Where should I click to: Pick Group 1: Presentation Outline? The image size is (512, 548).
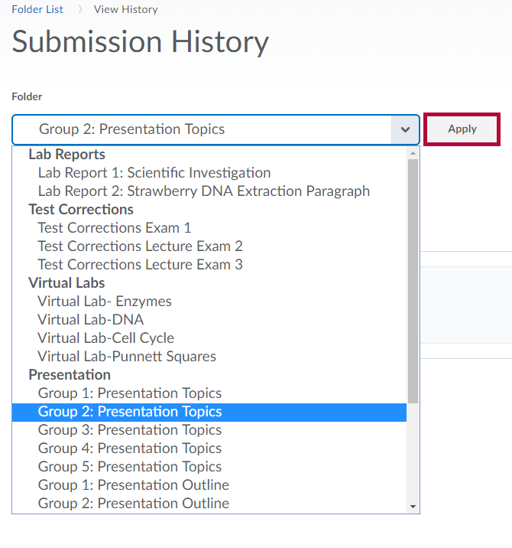[x=134, y=485]
